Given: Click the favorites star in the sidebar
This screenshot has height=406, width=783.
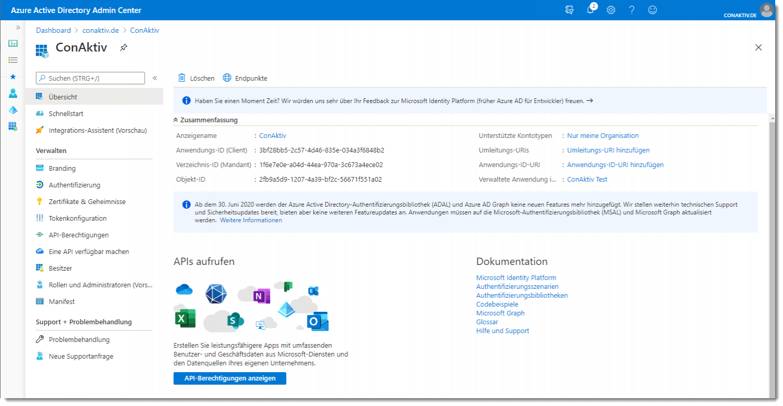Looking at the screenshot, I should click(x=13, y=77).
